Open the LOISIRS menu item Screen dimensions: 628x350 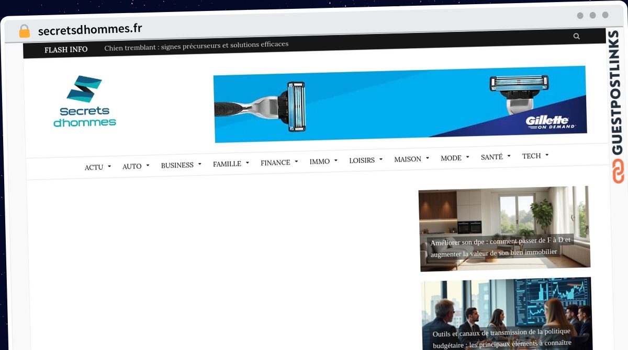[x=362, y=160]
